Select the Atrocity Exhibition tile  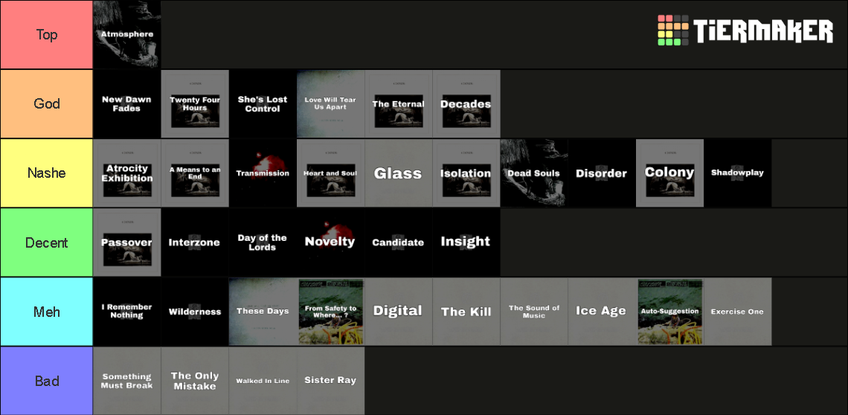(127, 173)
